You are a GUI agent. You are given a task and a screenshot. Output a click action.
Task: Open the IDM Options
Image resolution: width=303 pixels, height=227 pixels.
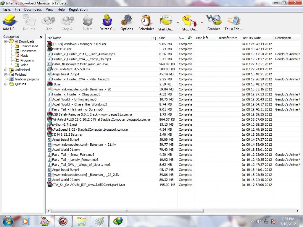[127, 21]
